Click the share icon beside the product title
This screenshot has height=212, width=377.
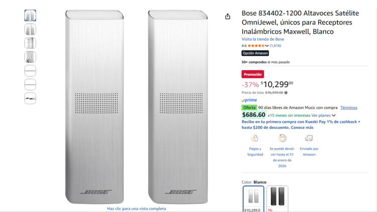(228, 16)
